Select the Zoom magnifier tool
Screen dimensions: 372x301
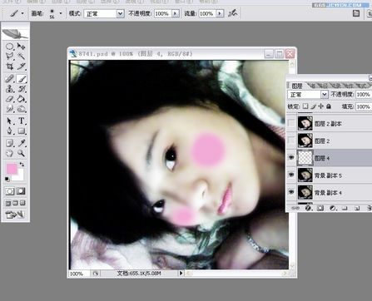click(x=21, y=153)
